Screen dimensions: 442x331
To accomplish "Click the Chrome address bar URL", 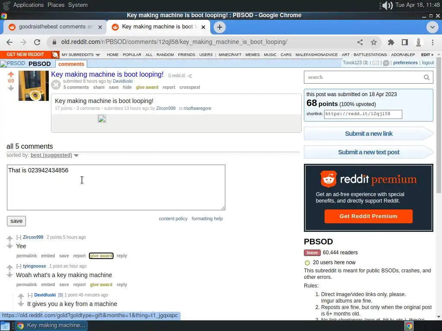I will 174,42.
